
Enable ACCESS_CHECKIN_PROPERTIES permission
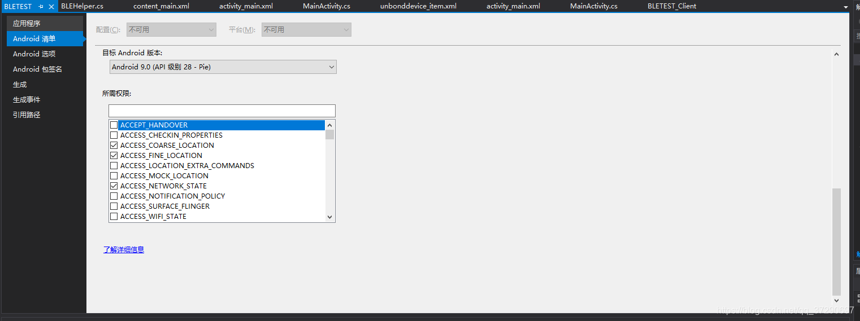[x=114, y=135]
